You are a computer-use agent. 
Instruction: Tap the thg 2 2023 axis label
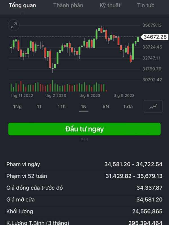click(55, 96)
